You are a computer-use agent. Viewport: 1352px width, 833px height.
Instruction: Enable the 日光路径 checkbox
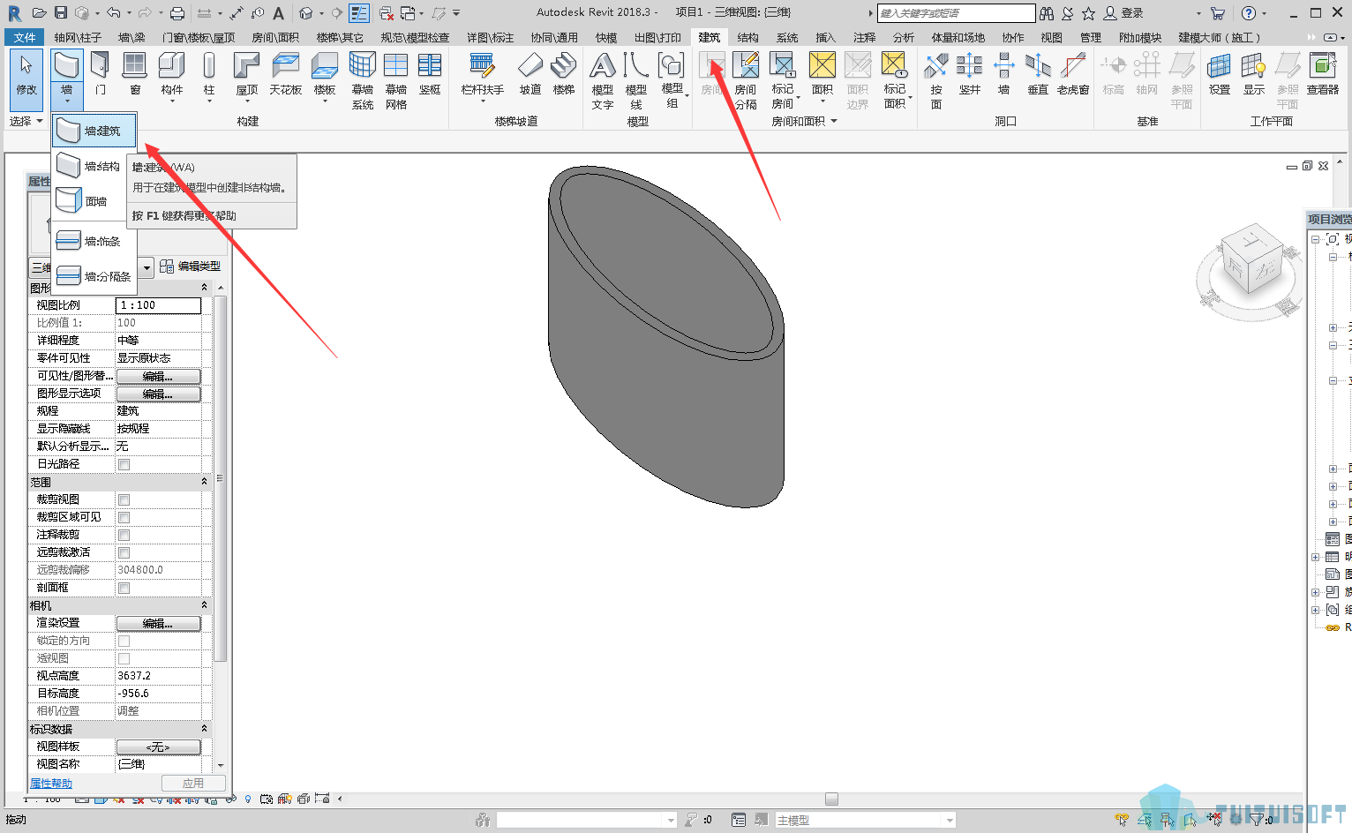(x=124, y=464)
